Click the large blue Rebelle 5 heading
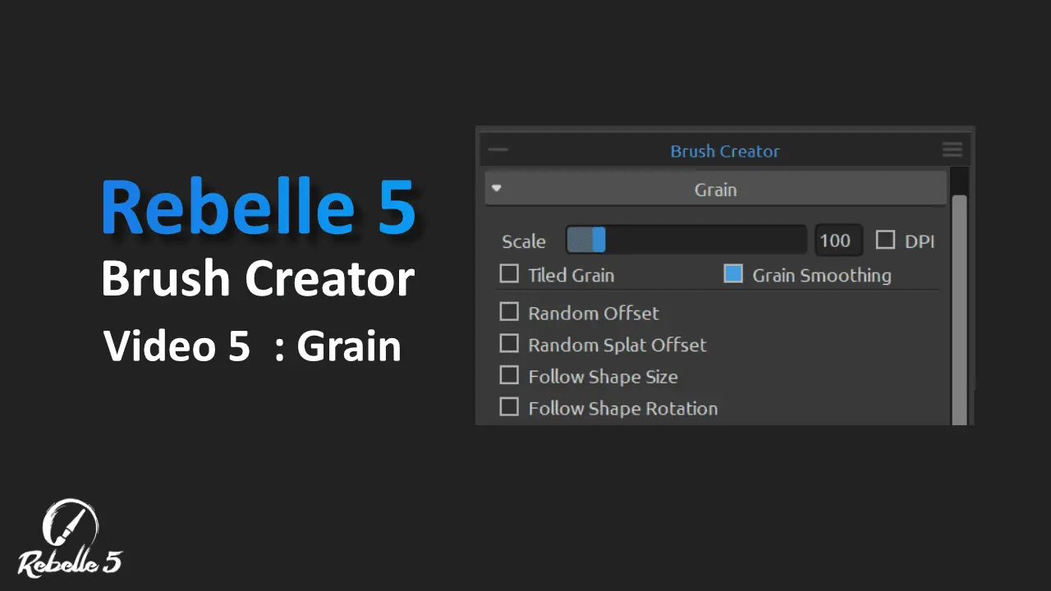The image size is (1051, 591). [258, 206]
